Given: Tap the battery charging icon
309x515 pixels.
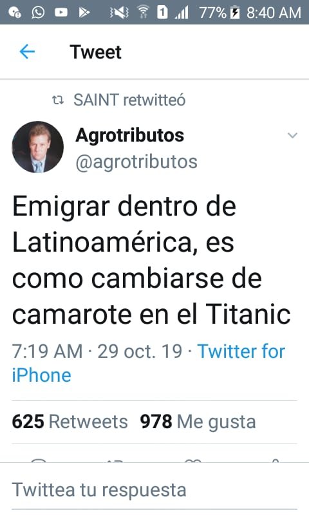Looking at the screenshot, I should tap(235, 12).
